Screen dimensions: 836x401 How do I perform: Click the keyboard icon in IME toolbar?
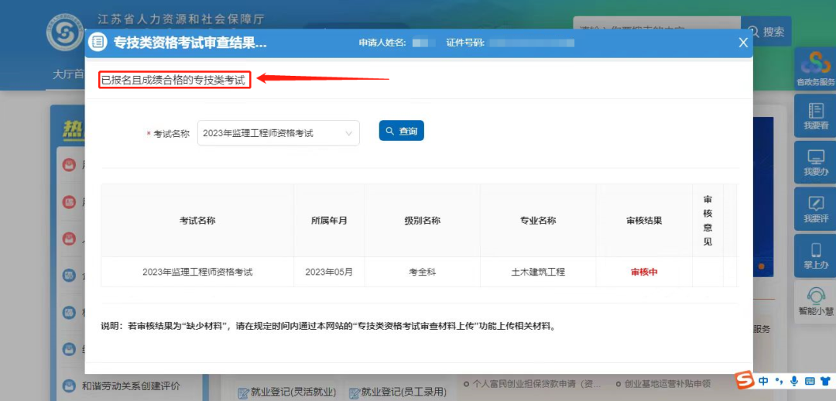click(x=810, y=381)
